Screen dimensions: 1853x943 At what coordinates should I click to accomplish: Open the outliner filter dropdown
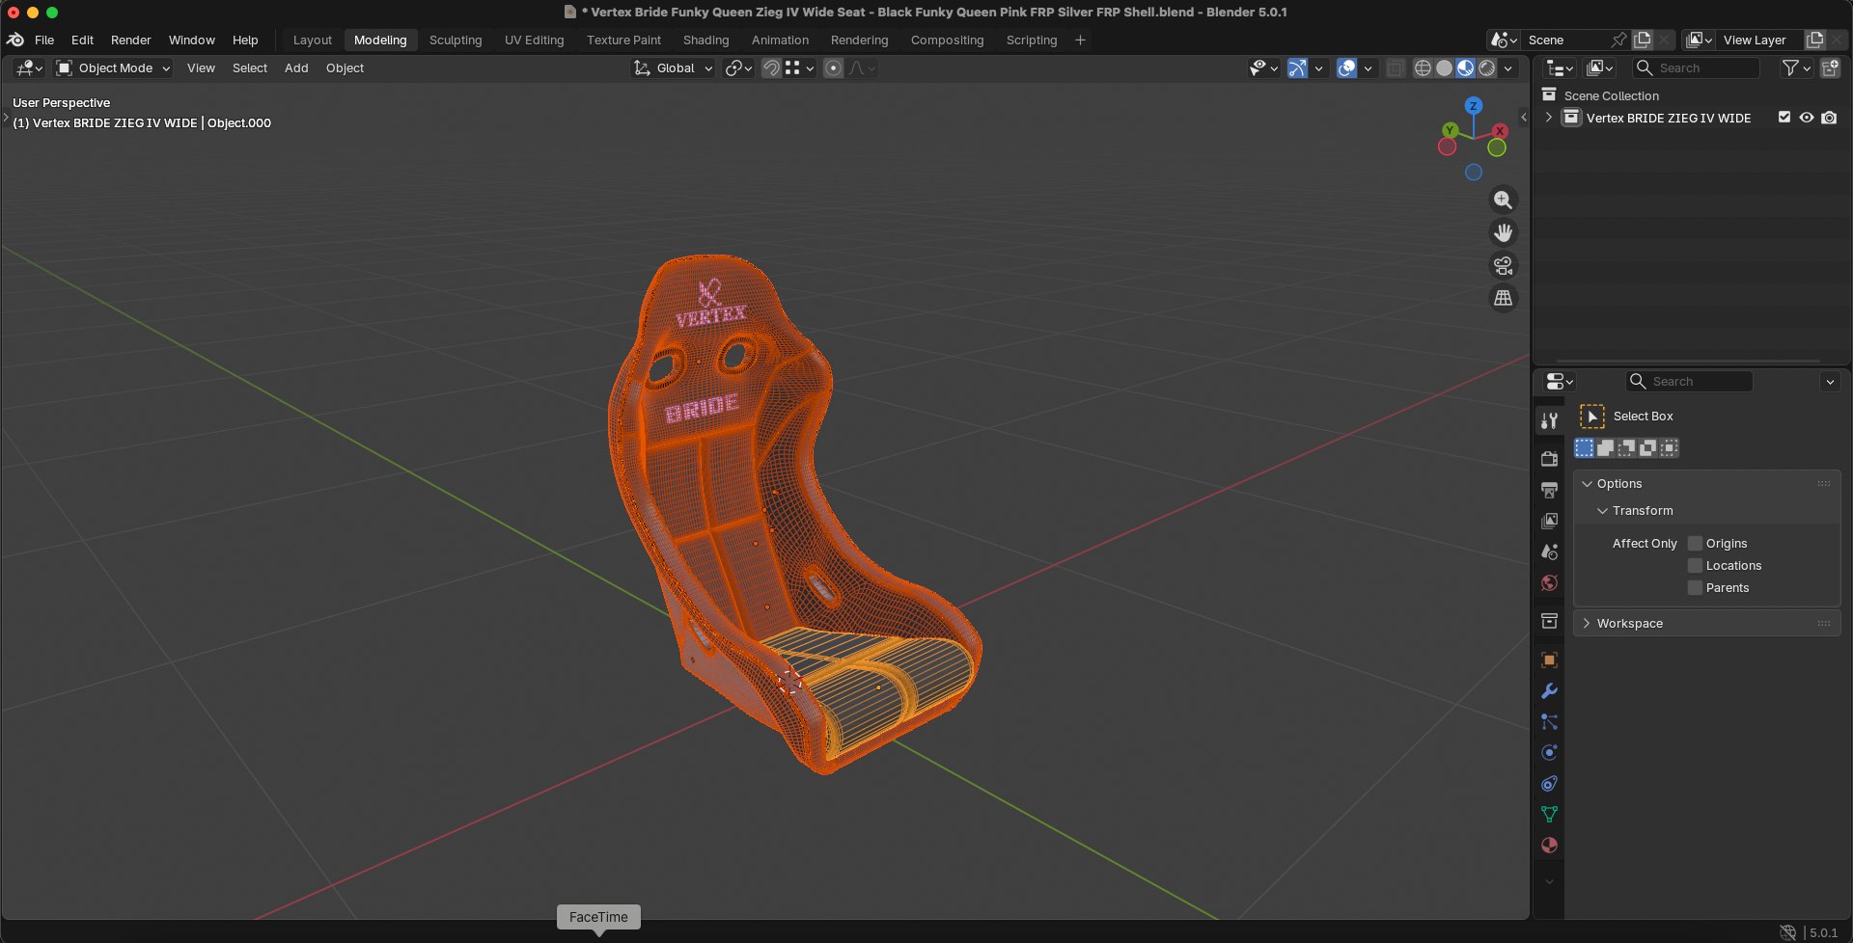tap(1796, 67)
